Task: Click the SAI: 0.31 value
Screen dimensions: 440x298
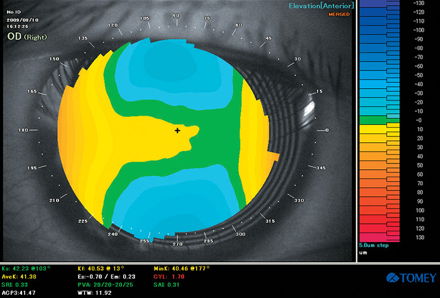Action: tap(167, 285)
